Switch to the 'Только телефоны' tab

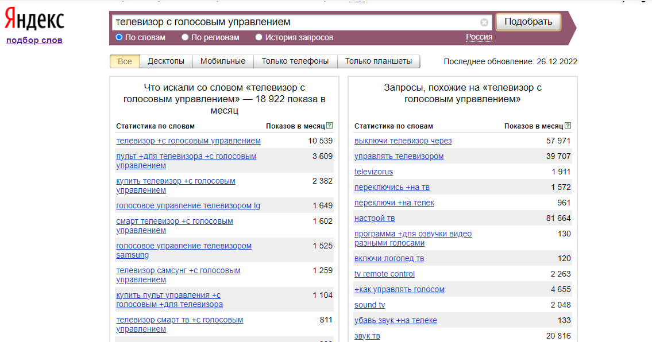point(295,61)
